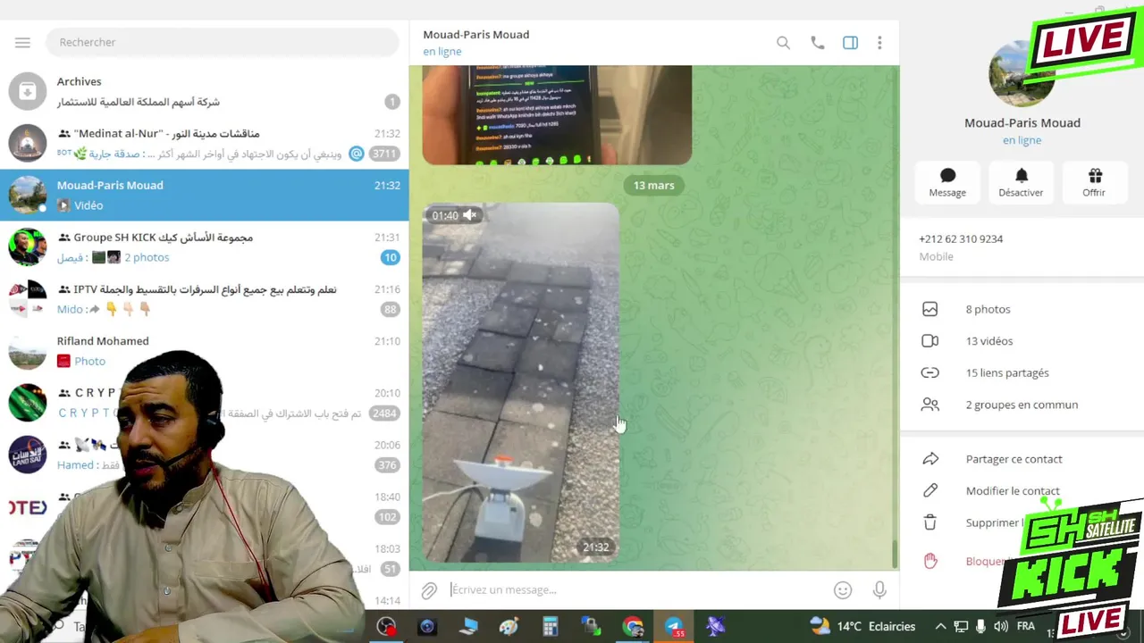Click the photos image icon
The height and width of the screenshot is (643, 1144).
(930, 309)
